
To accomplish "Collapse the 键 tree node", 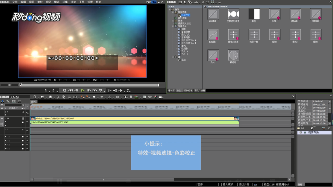I will pos(173,57).
